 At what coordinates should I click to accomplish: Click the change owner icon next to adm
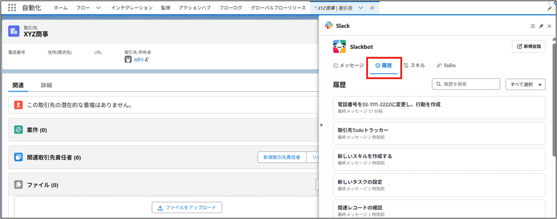146,59
